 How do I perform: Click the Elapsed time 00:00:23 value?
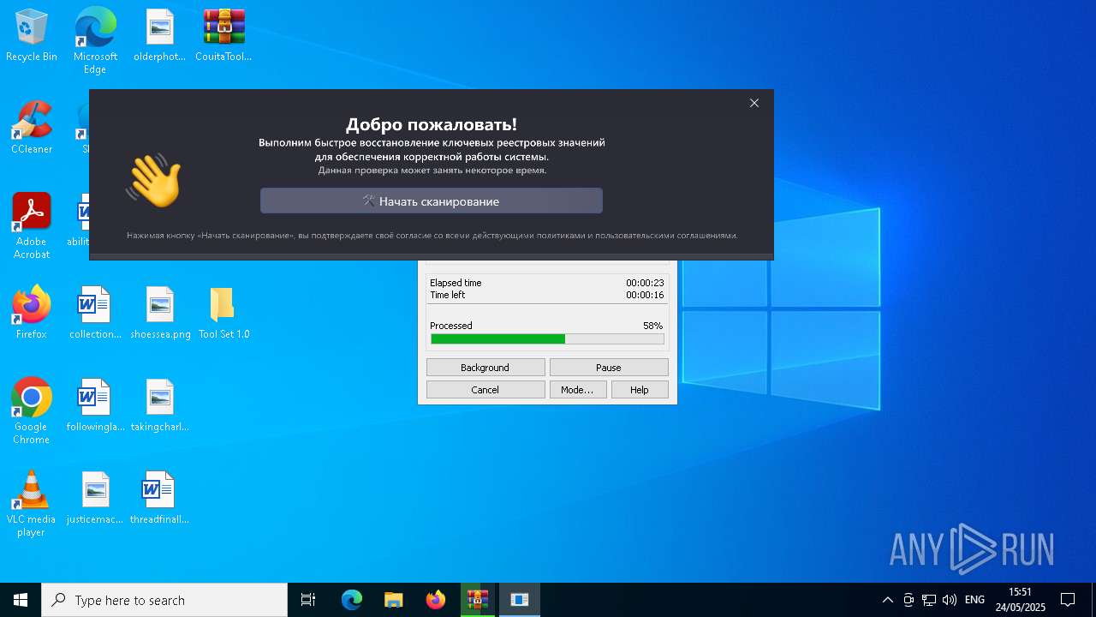(645, 283)
